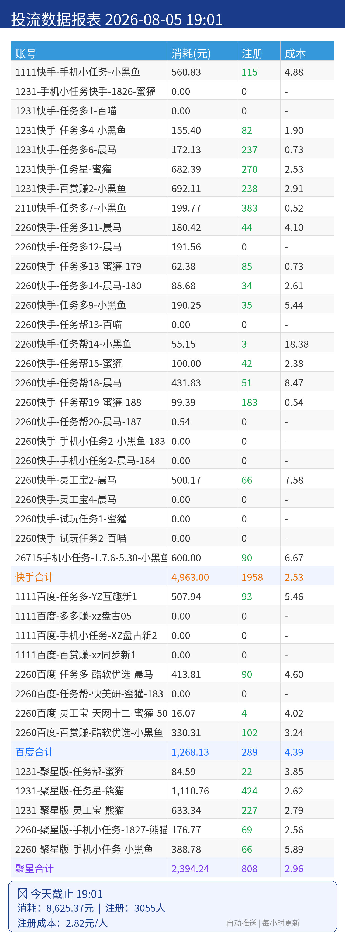The image size is (345, 944).
Task: Click spend value 155.40
Action: (186, 130)
